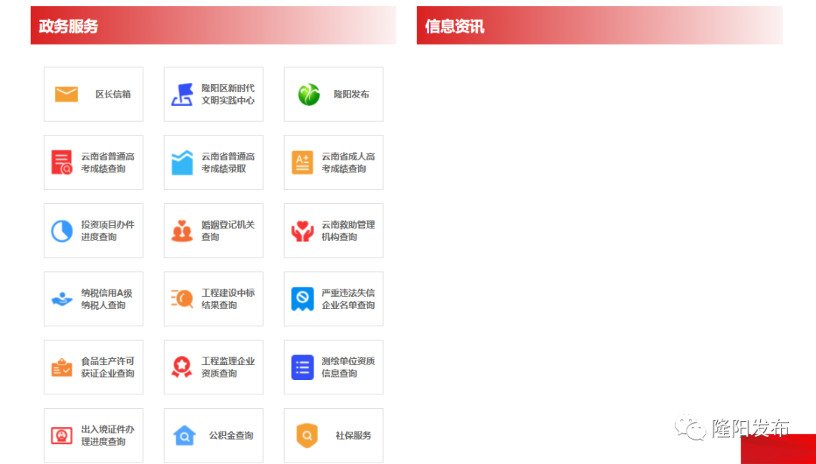Open 隆阳区新时代文明实践中心

[x=213, y=94]
